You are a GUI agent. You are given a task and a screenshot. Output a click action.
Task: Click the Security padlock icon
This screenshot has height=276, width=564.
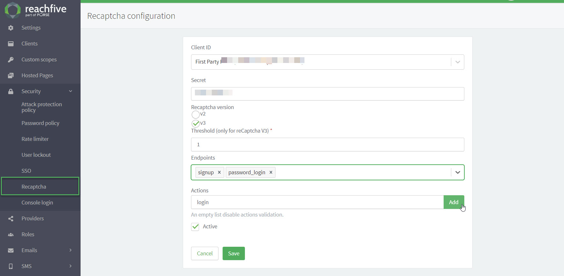pyautogui.click(x=11, y=91)
